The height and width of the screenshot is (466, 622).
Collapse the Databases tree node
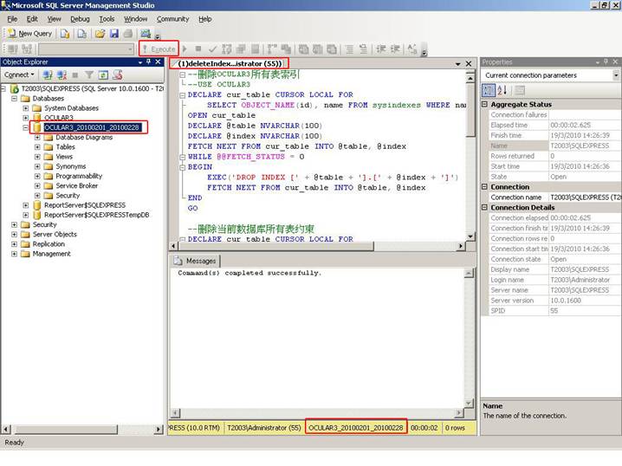click(x=14, y=99)
